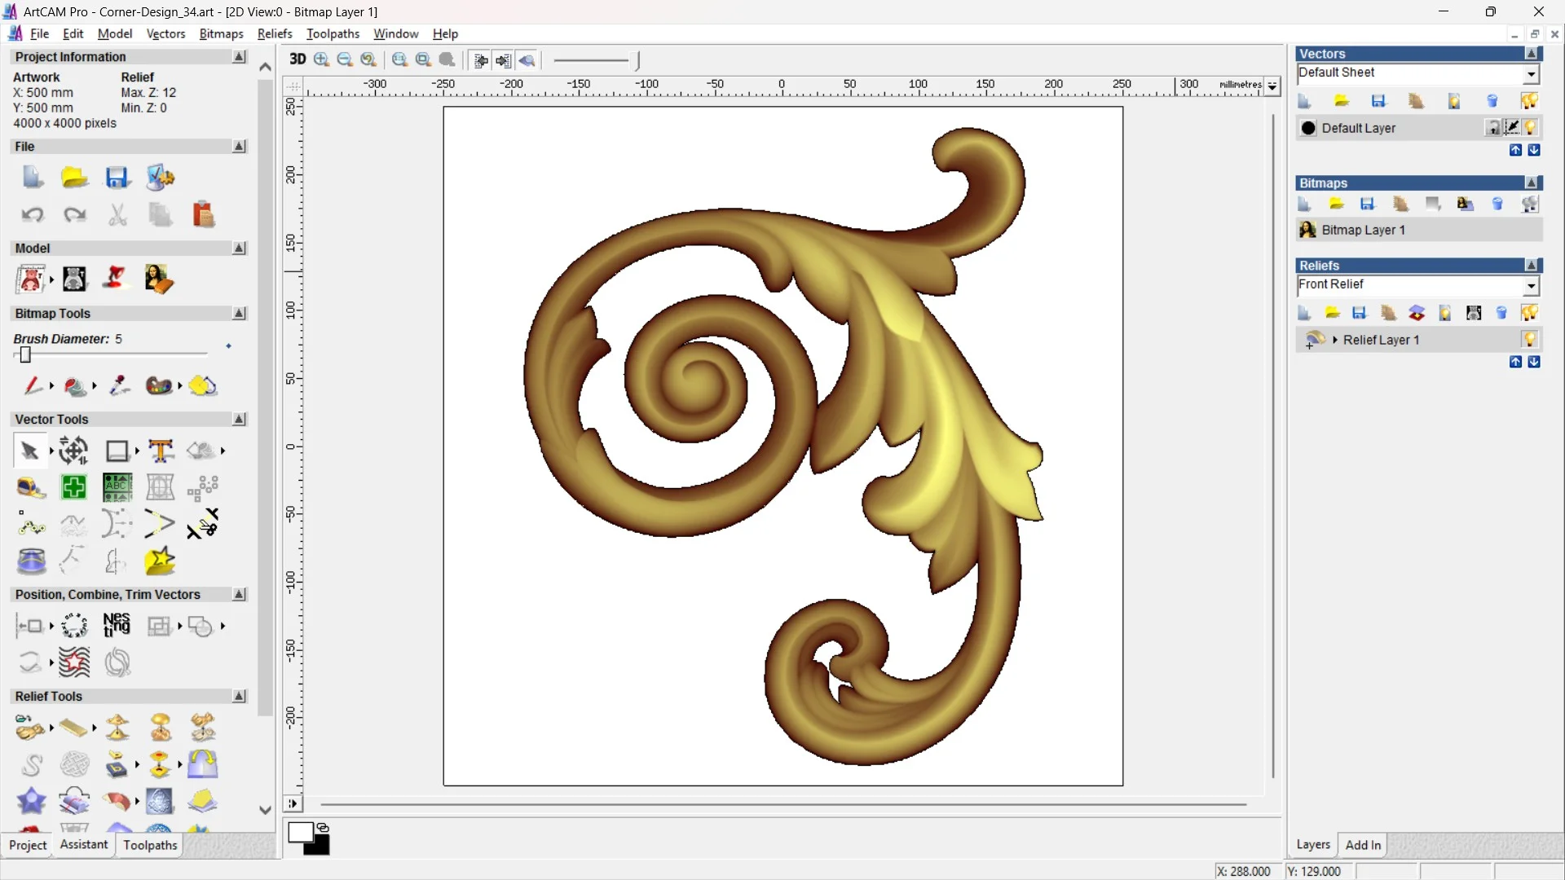Select the Create Text vector tool

coord(161,451)
